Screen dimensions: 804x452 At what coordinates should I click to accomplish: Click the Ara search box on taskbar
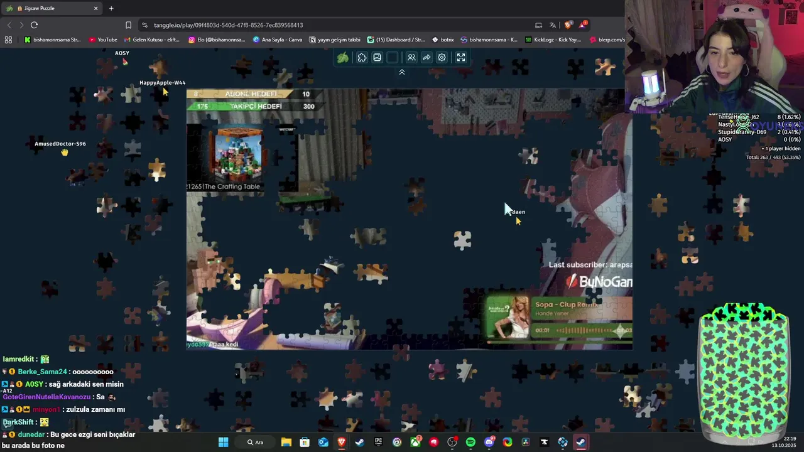coord(254,442)
